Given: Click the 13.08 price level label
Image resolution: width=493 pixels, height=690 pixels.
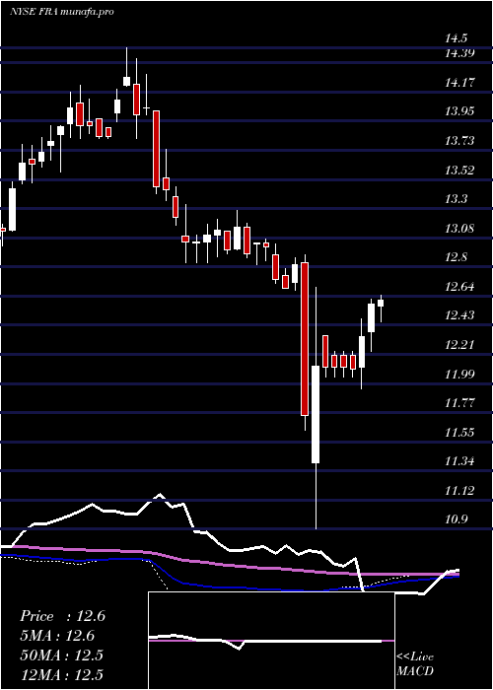Looking at the screenshot, I should 459,229.
